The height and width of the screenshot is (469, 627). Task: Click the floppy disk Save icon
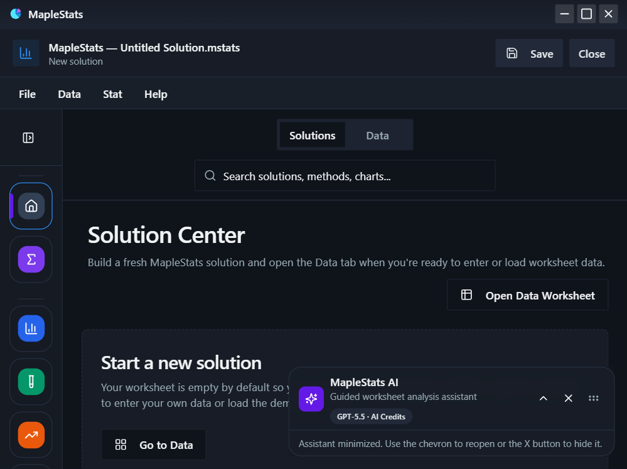coord(512,53)
